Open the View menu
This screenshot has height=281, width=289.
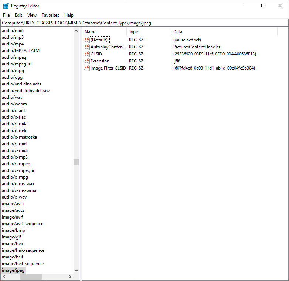coord(32,15)
